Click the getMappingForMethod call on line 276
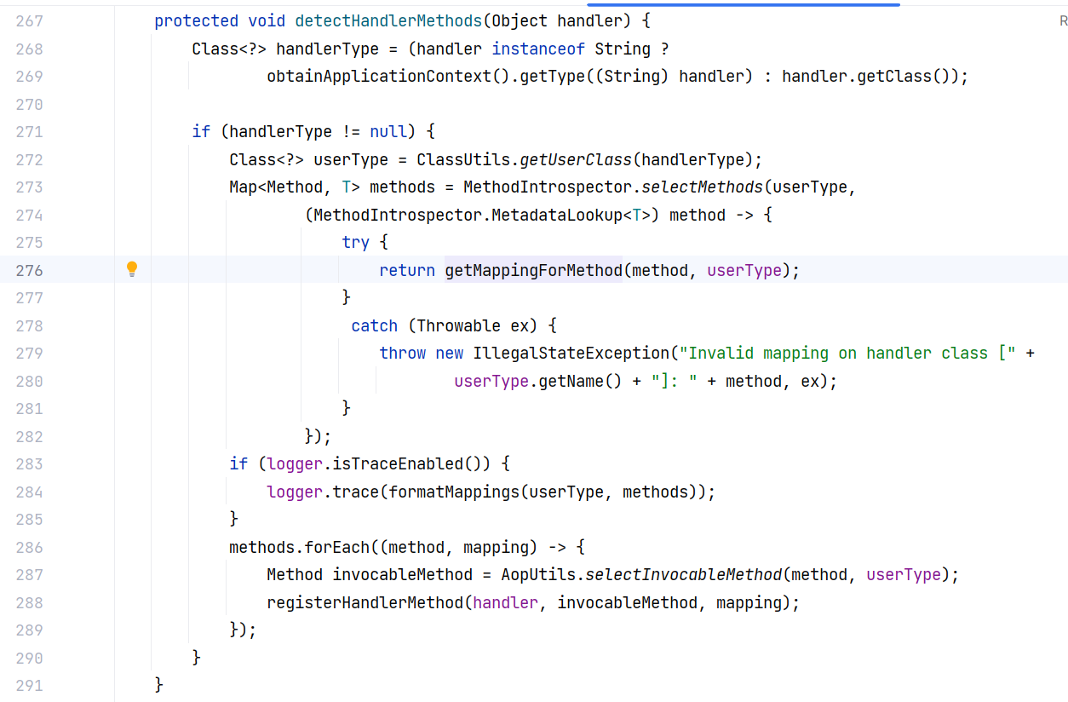 pyautogui.click(x=533, y=270)
